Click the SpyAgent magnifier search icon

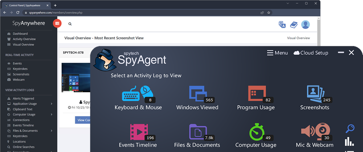(350, 129)
